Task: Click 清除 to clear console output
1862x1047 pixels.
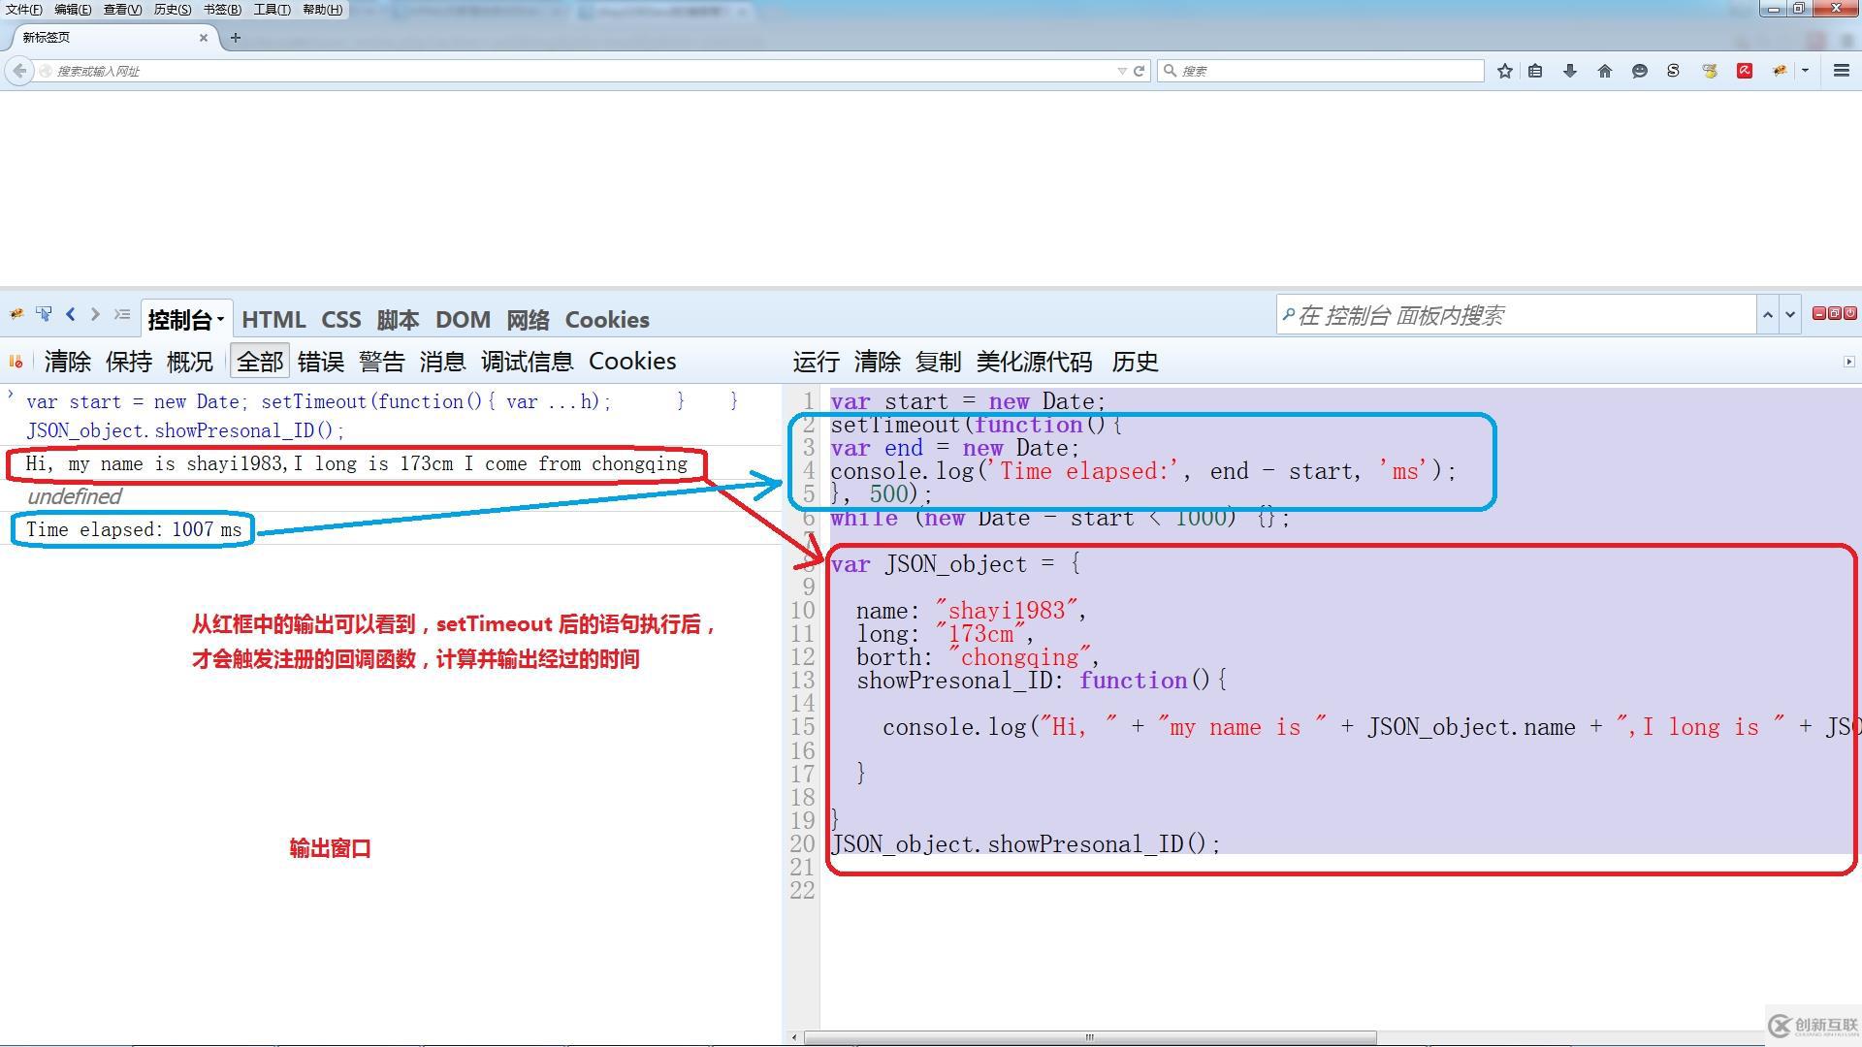Action: (68, 362)
